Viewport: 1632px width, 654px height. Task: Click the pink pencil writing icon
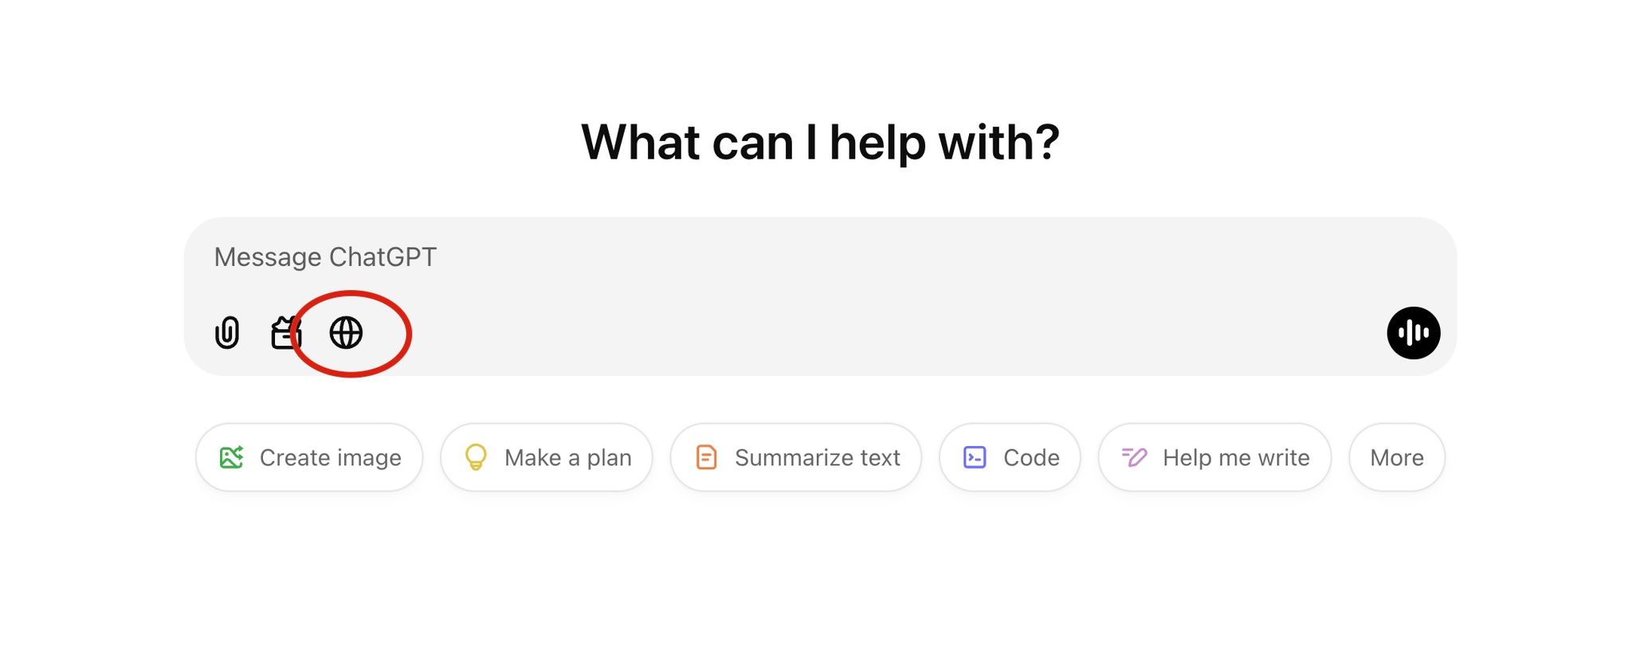1134,457
